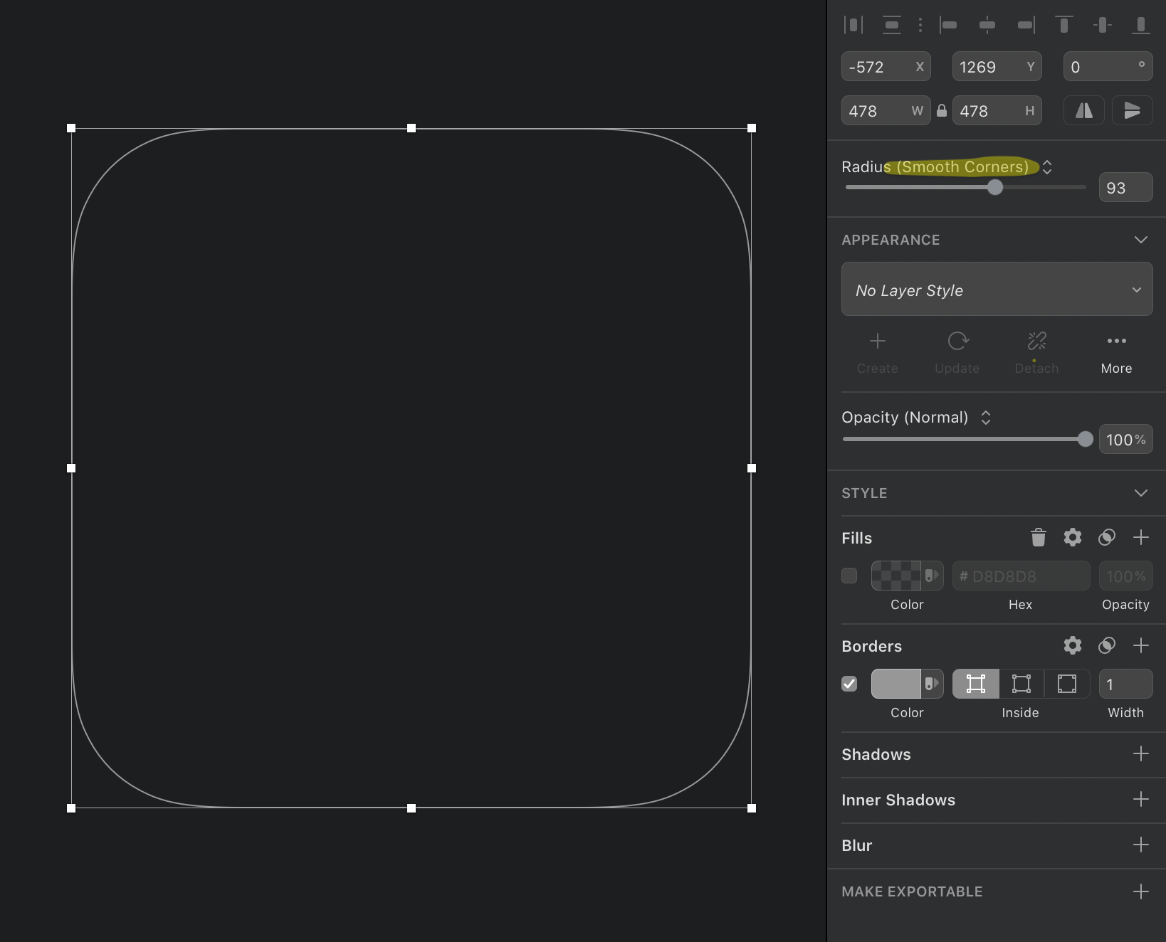Screen dimensions: 1166x942
Task: Align layer to bottom edge
Action: (x=1141, y=25)
